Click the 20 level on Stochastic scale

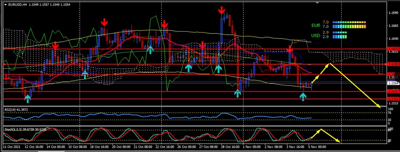pos(389,140)
